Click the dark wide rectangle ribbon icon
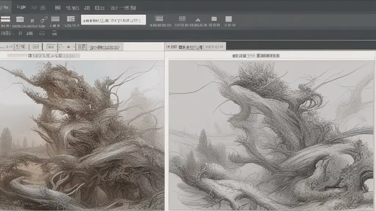Image resolution: width=376 pixels, height=211 pixels. (x=55, y=19)
